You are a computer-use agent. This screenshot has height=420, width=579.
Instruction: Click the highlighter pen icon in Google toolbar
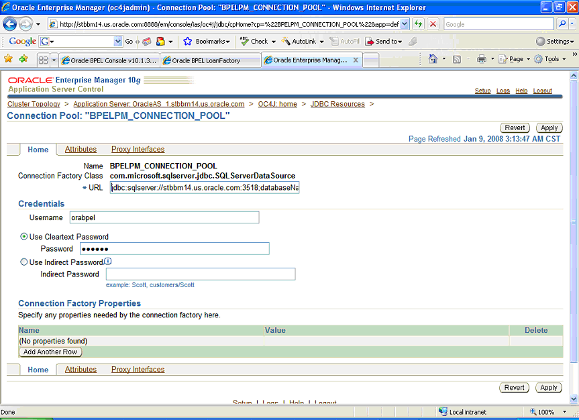coord(413,42)
